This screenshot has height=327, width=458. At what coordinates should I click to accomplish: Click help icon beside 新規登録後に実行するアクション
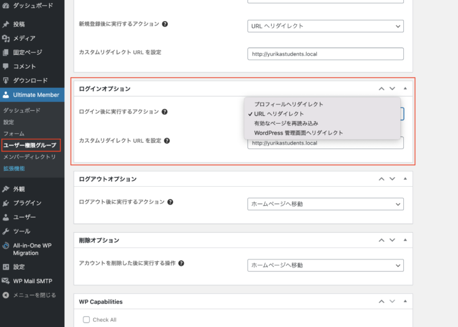165,24
